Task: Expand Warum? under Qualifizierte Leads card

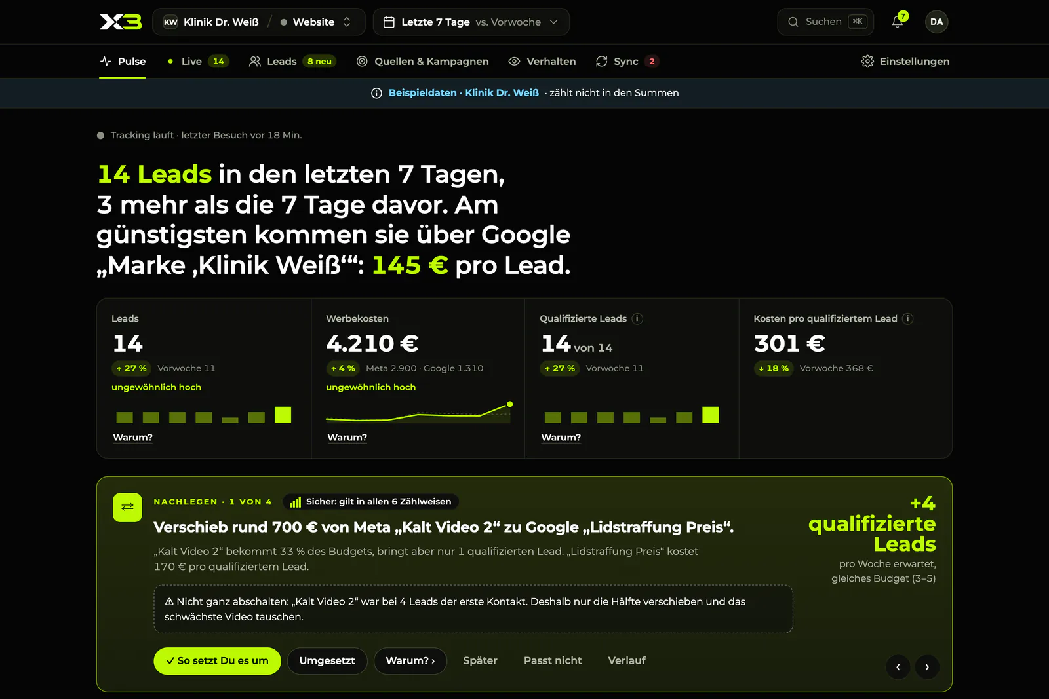Action: (561, 437)
